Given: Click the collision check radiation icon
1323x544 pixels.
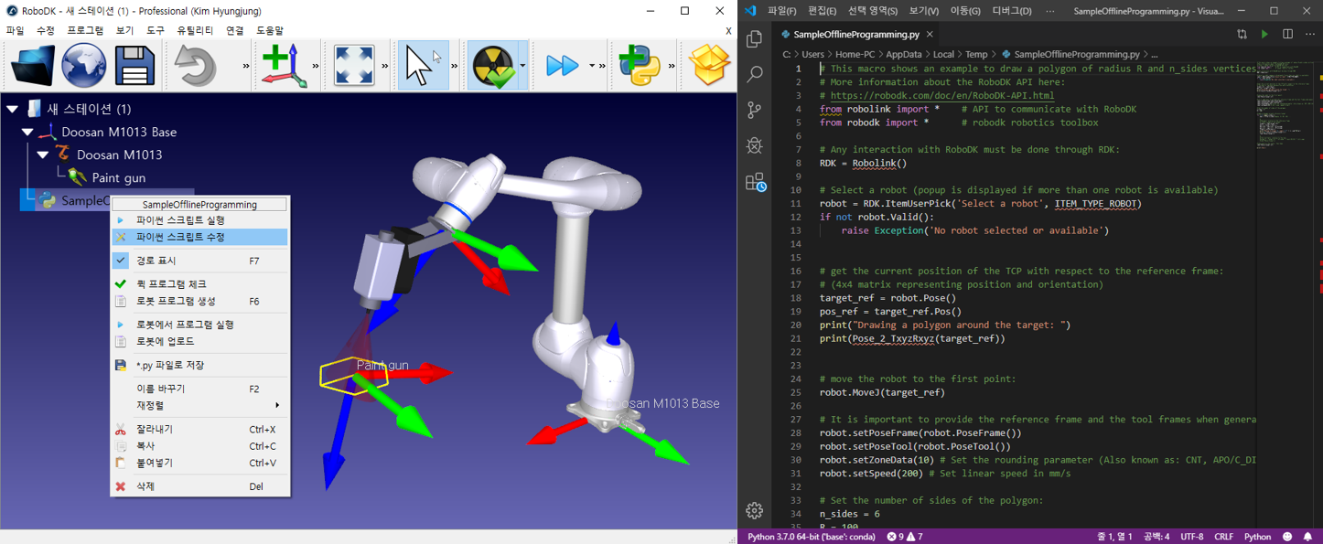Looking at the screenshot, I should [492, 66].
